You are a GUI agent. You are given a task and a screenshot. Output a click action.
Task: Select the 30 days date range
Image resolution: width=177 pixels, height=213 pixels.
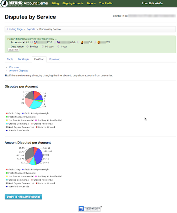pos(28,46)
